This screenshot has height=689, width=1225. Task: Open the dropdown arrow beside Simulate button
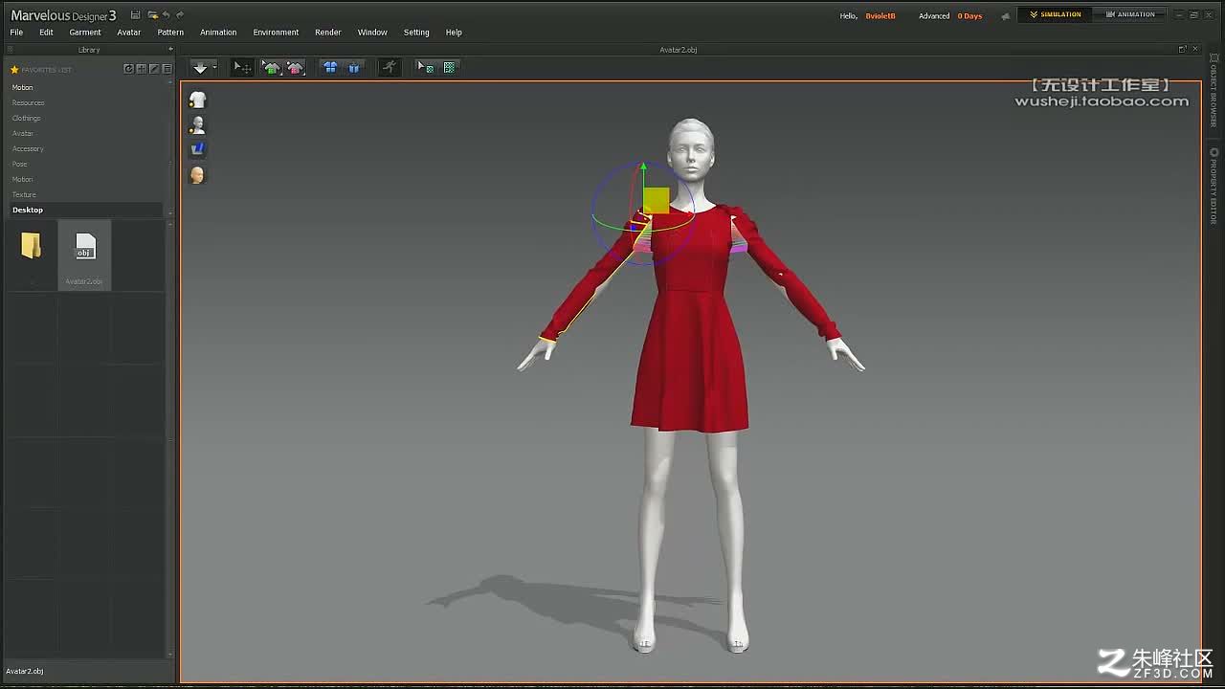(x=214, y=67)
